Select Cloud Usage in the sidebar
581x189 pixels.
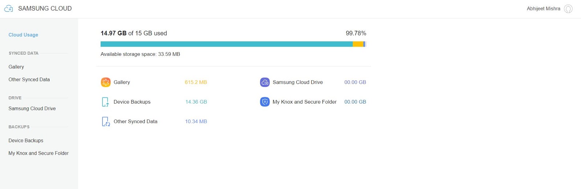pos(23,35)
